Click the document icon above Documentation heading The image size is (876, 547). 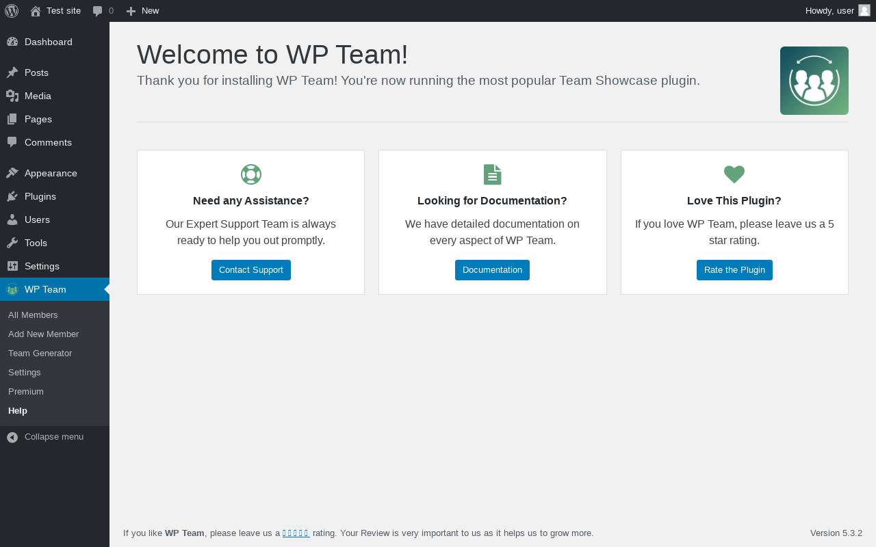pos(493,174)
